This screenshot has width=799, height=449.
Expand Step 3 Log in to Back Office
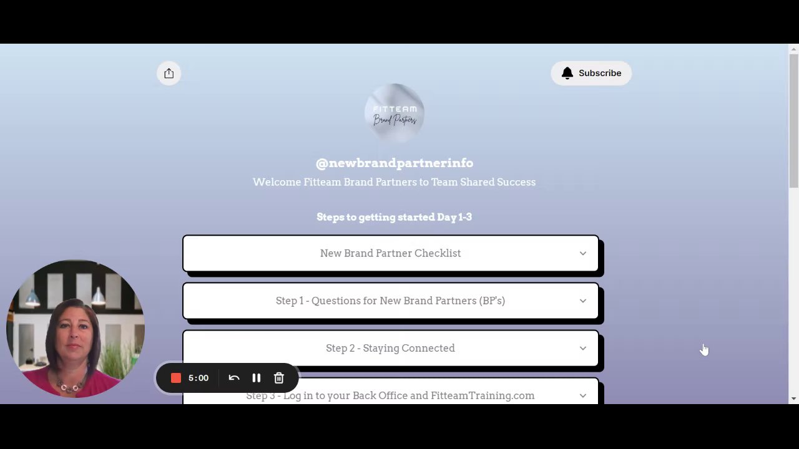391,392
